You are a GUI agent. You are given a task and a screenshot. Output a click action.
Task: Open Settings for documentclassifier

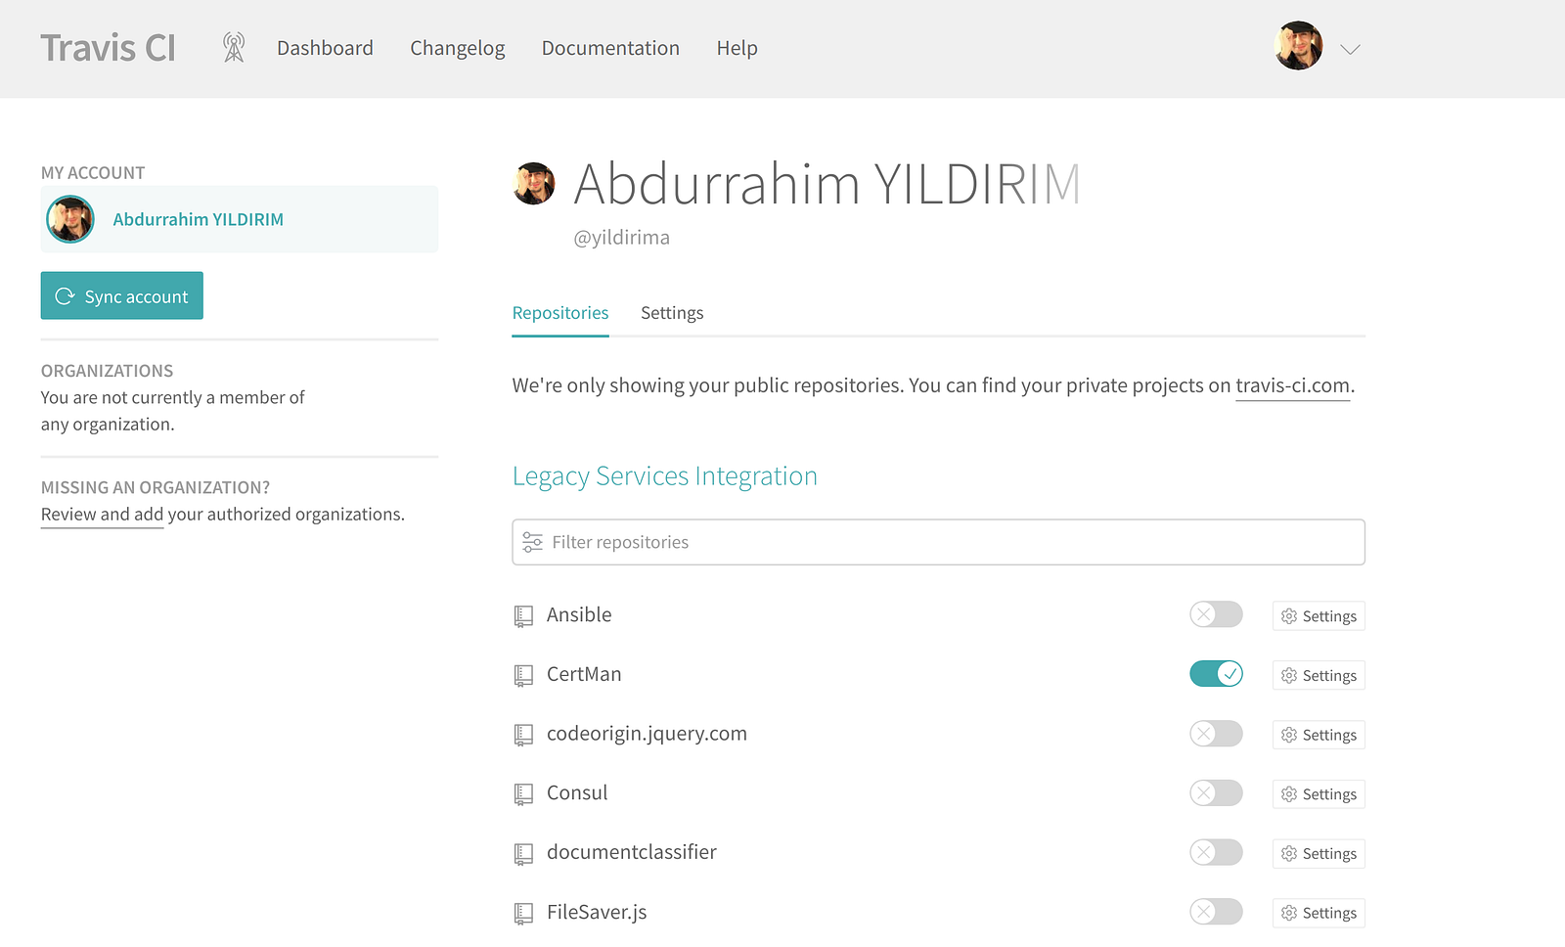click(1319, 854)
